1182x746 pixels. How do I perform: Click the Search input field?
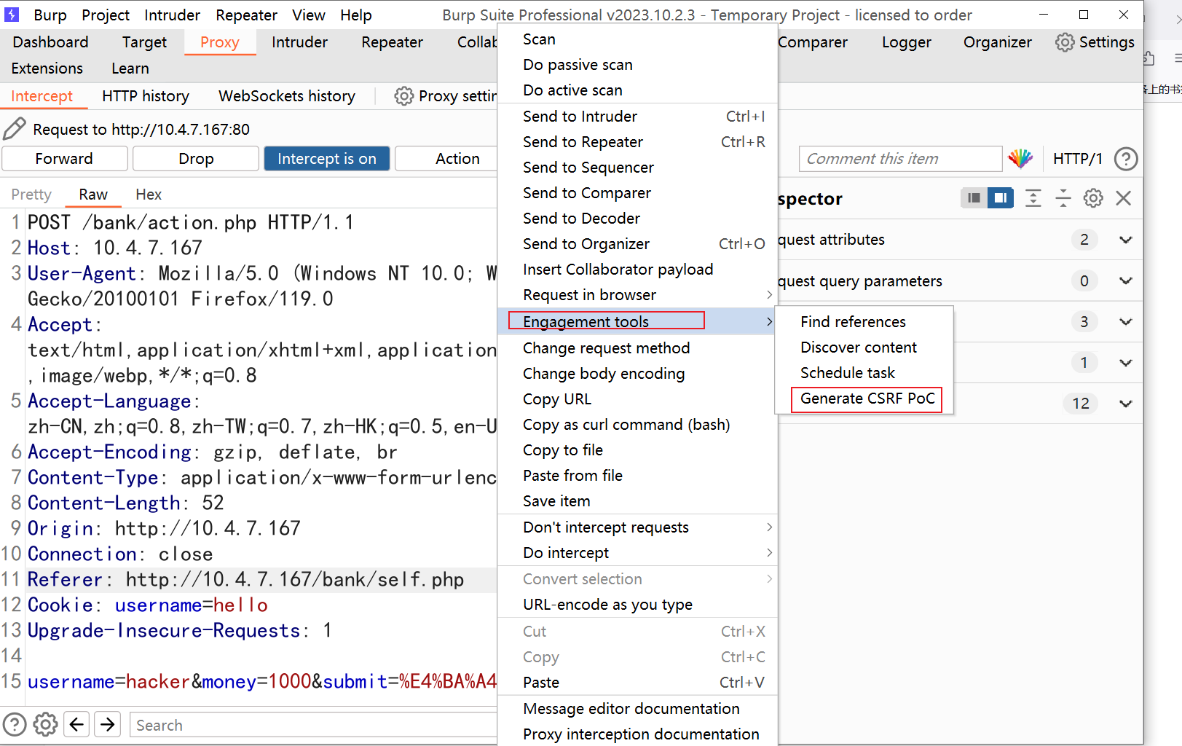(x=314, y=725)
